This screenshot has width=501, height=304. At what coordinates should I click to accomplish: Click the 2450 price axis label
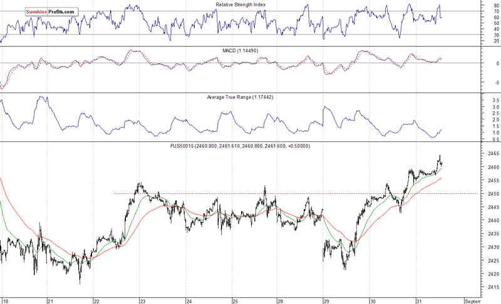point(492,194)
